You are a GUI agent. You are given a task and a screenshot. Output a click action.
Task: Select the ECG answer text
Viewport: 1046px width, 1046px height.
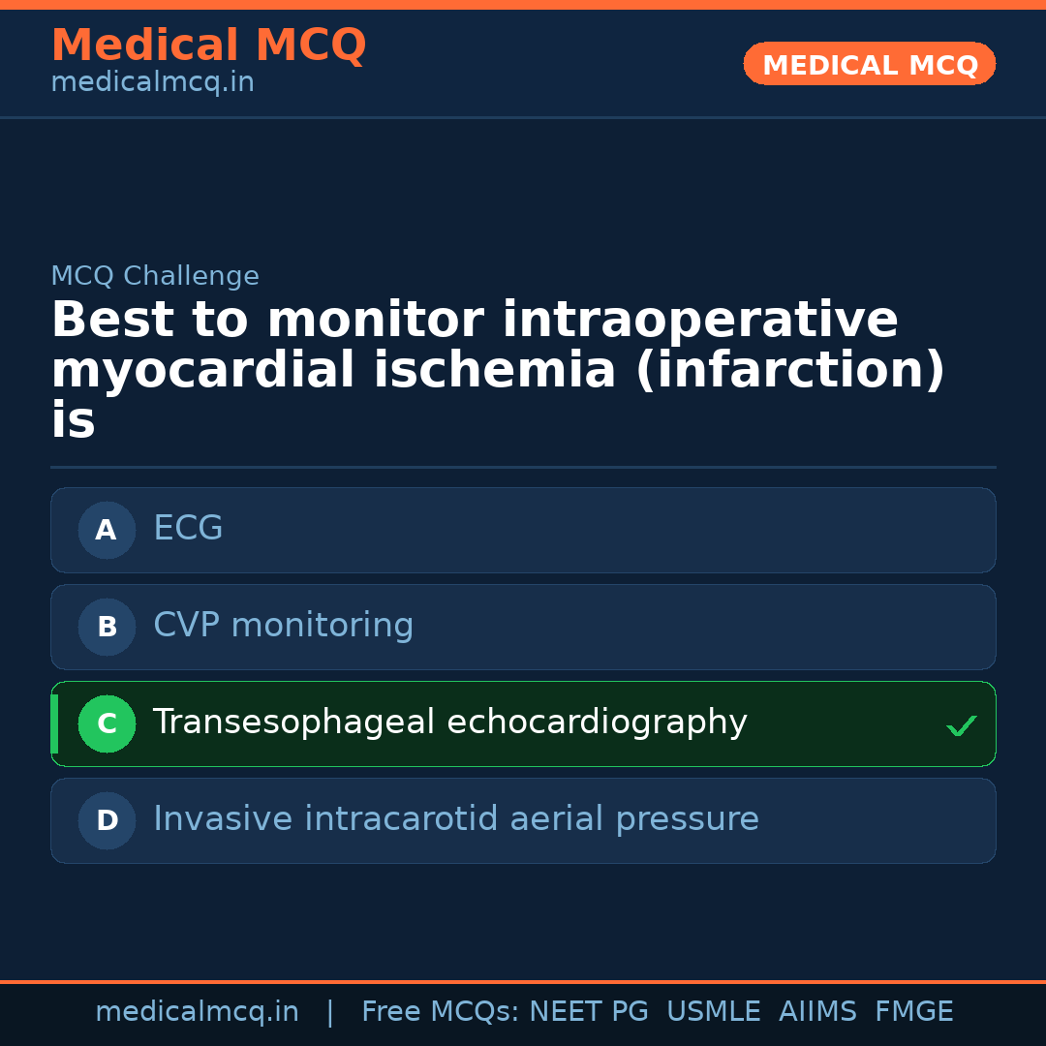188,529
